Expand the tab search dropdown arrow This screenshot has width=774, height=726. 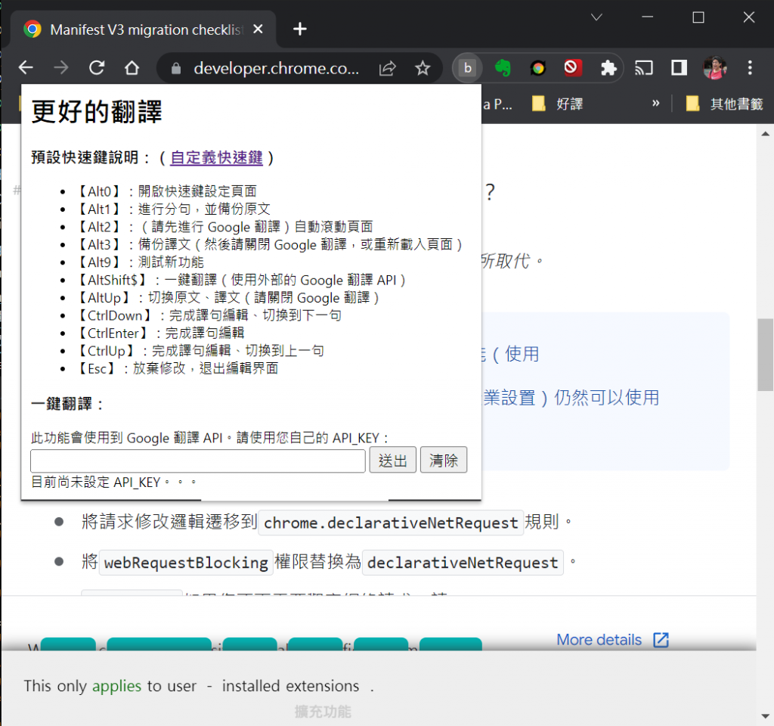tap(596, 17)
